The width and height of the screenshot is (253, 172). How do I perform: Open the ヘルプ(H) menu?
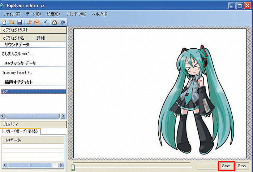click(99, 14)
